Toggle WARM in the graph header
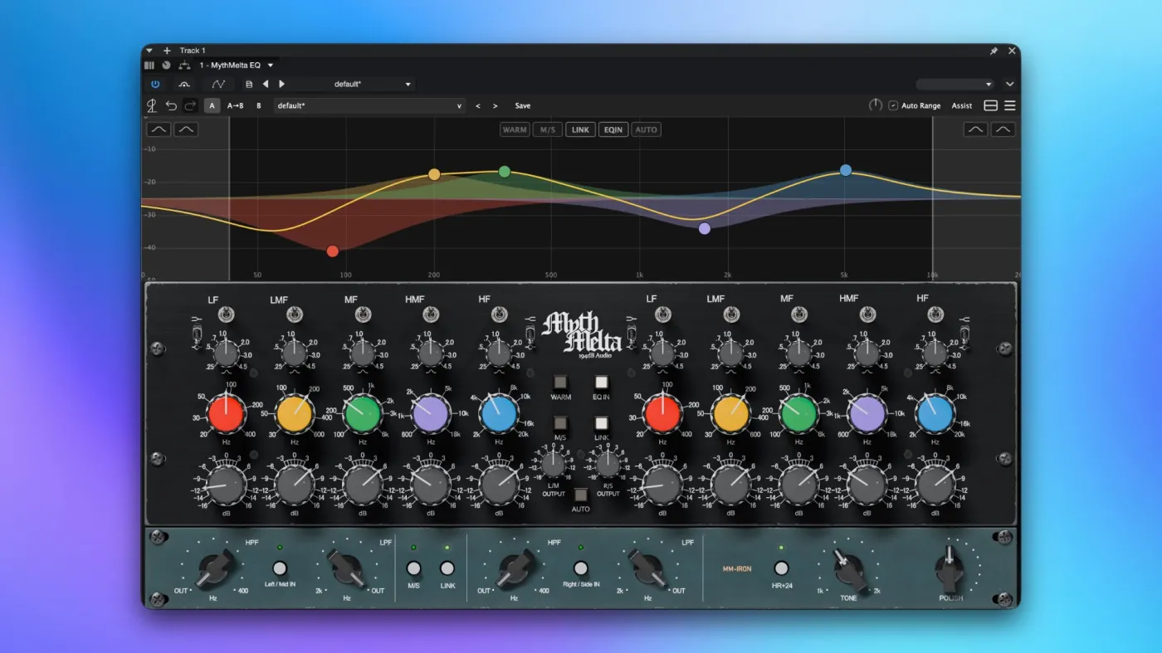 coord(515,129)
